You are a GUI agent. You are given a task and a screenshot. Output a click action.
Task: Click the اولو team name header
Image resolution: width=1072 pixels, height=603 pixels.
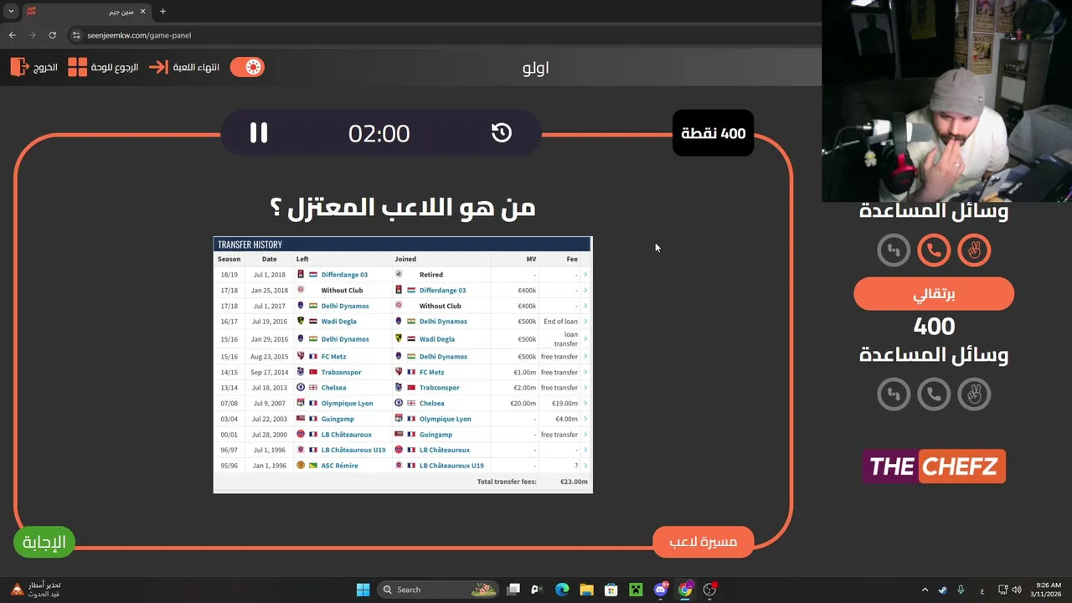(x=536, y=68)
